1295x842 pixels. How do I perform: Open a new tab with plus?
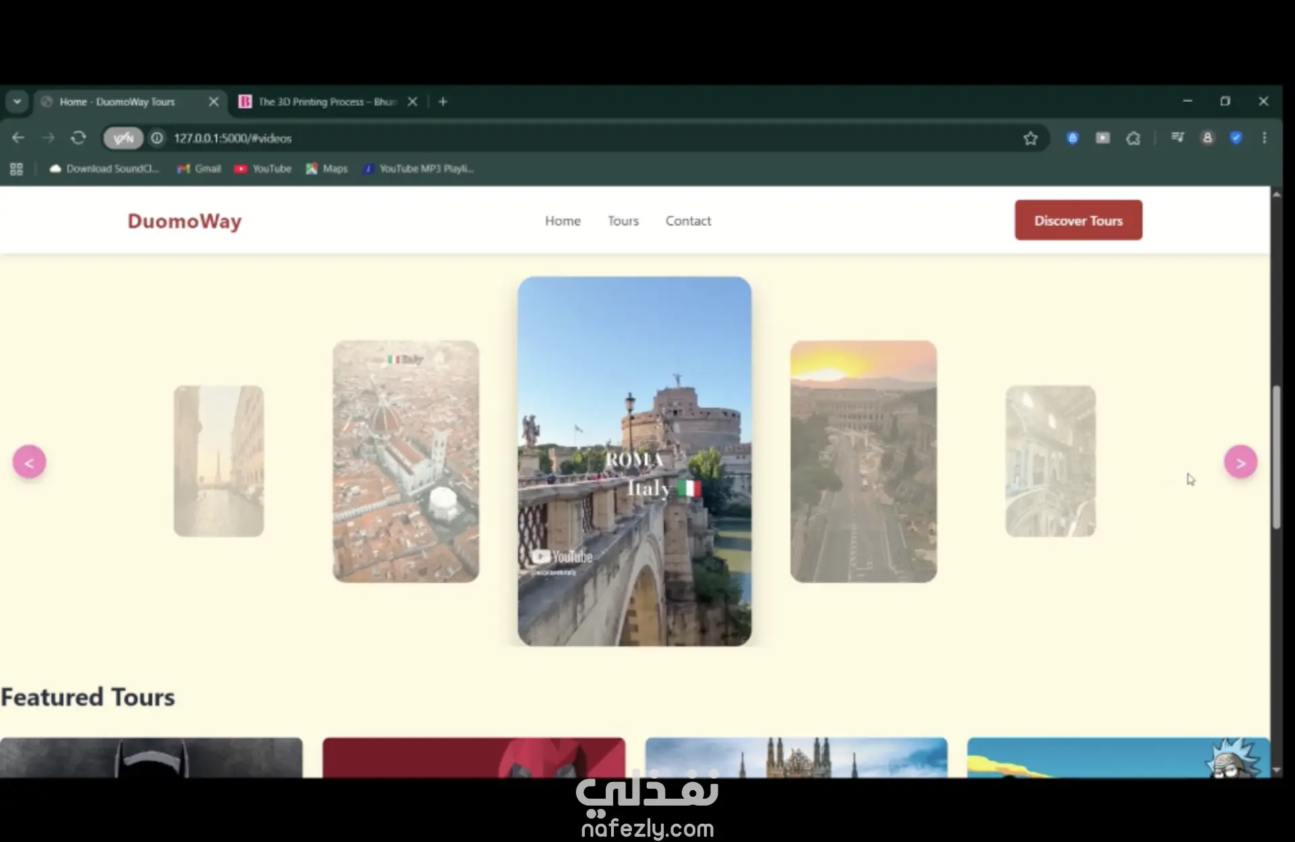click(443, 102)
